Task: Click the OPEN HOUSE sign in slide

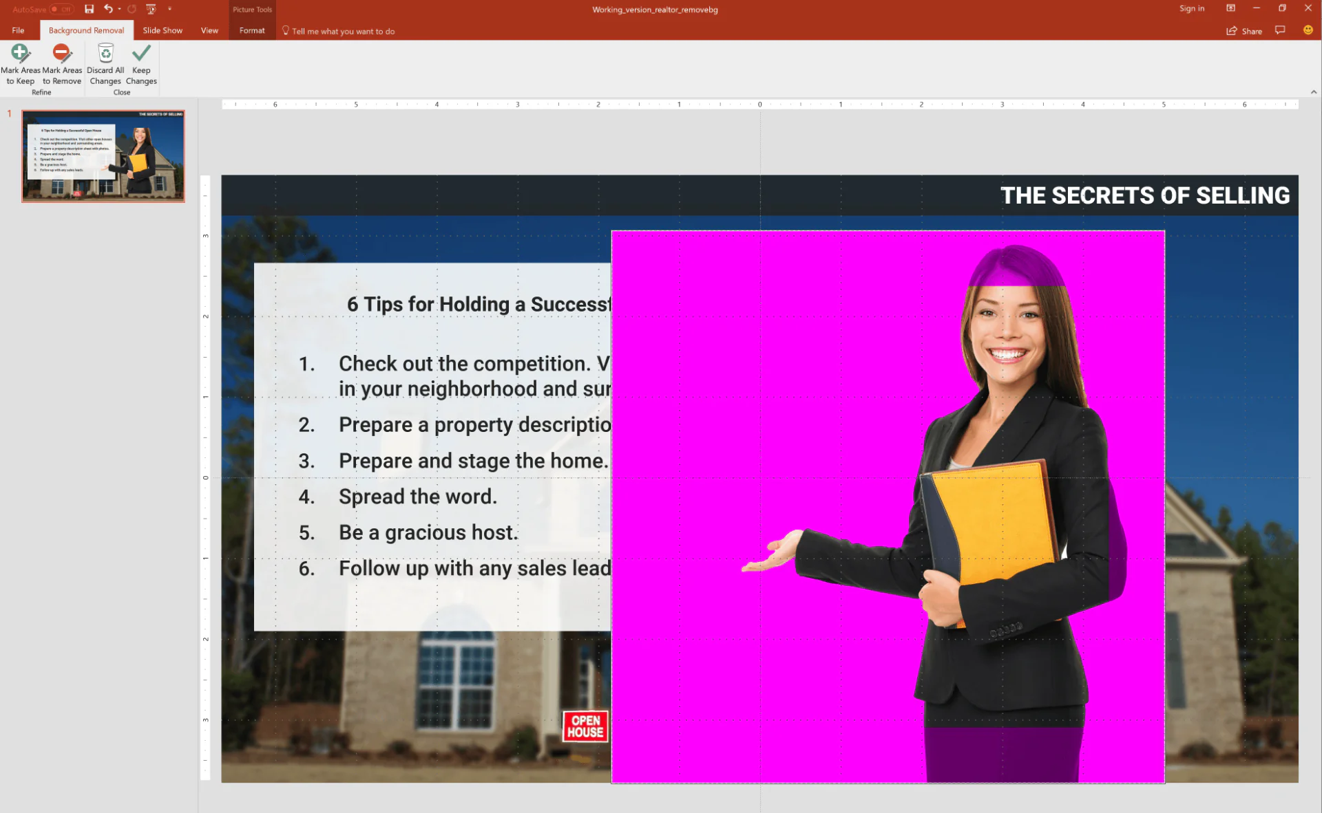Action: coord(585,726)
